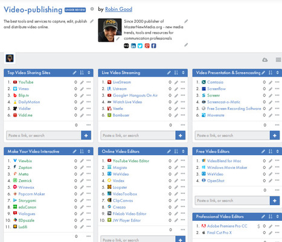Collapse the Live Video Streaming panel arrows

(183, 73)
